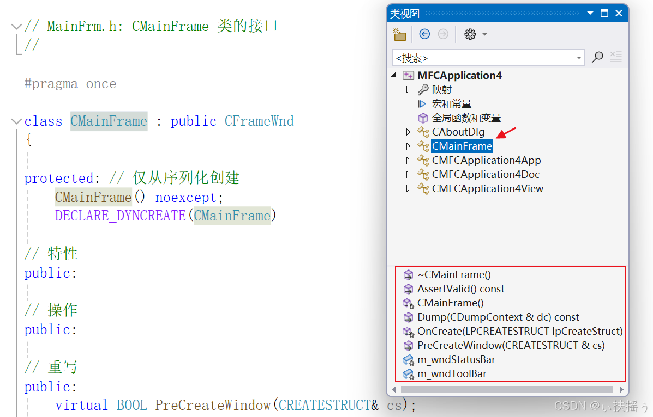Image resolution: width=653 pixels, height=417 pixels.
Task: Click the m_wndToolBar field icon
Action: (x=408, y=374)
